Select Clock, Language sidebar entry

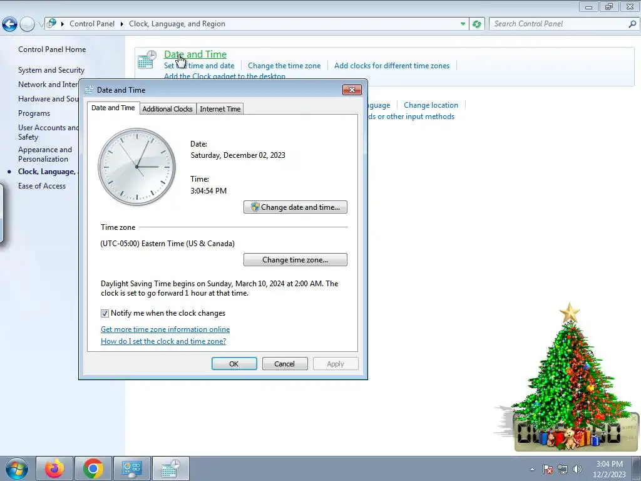click(x=48, y=172)
